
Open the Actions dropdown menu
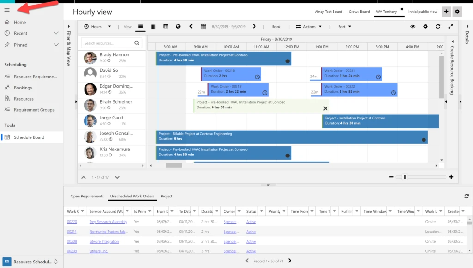309,27
